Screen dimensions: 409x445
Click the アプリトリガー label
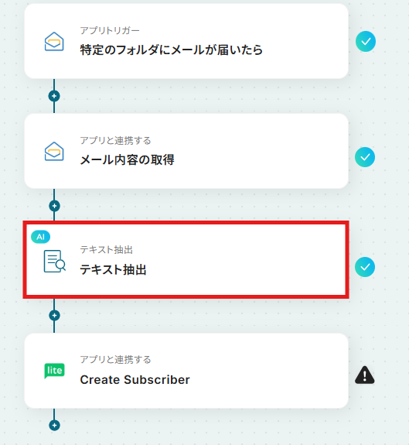[x=110, y=30]
